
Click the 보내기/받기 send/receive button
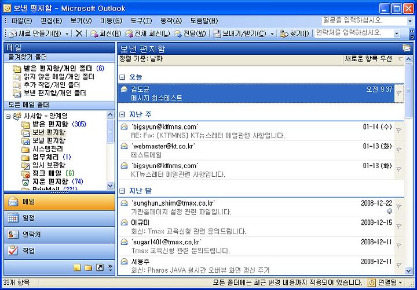click(239, 34)
